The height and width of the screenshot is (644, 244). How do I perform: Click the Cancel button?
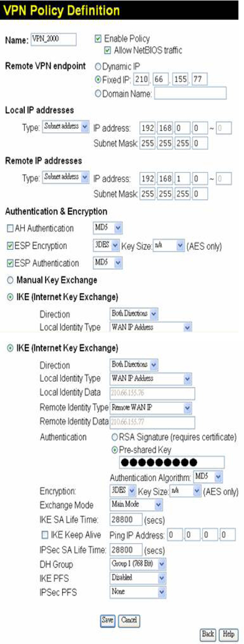(129, 620)
